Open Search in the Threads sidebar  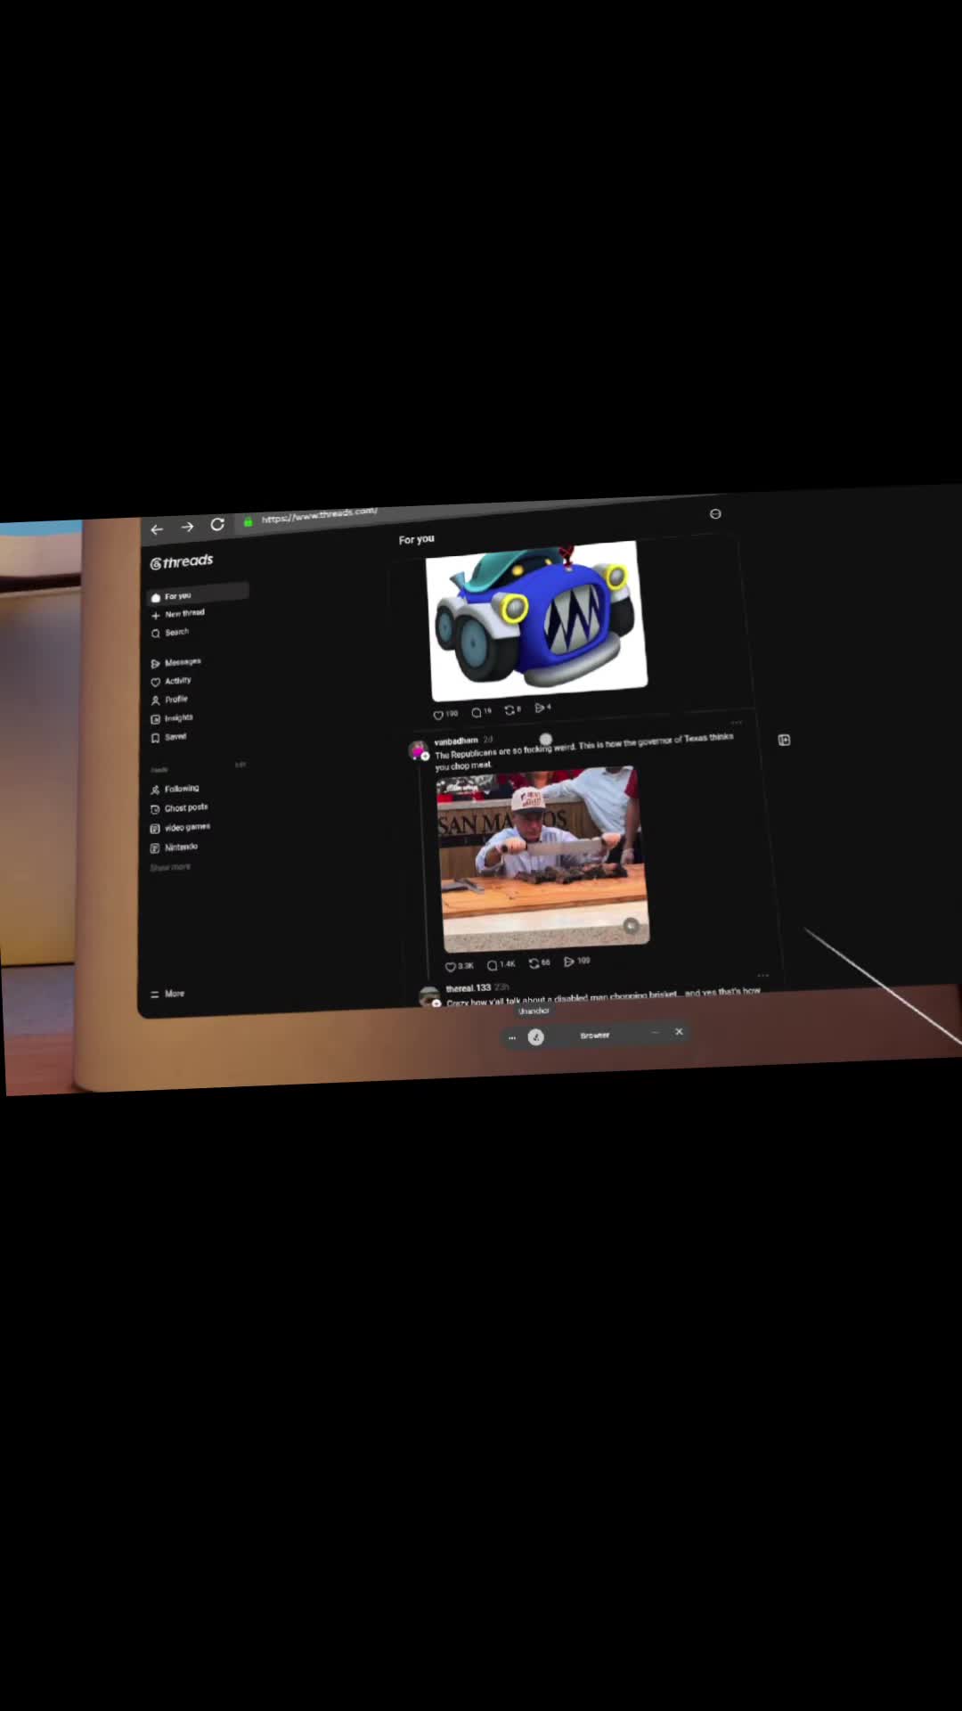coord(170,633)
